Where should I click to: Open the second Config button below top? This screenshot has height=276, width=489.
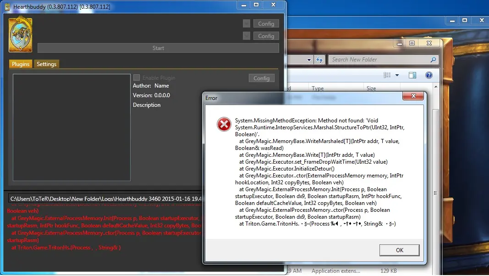point(266,36)
